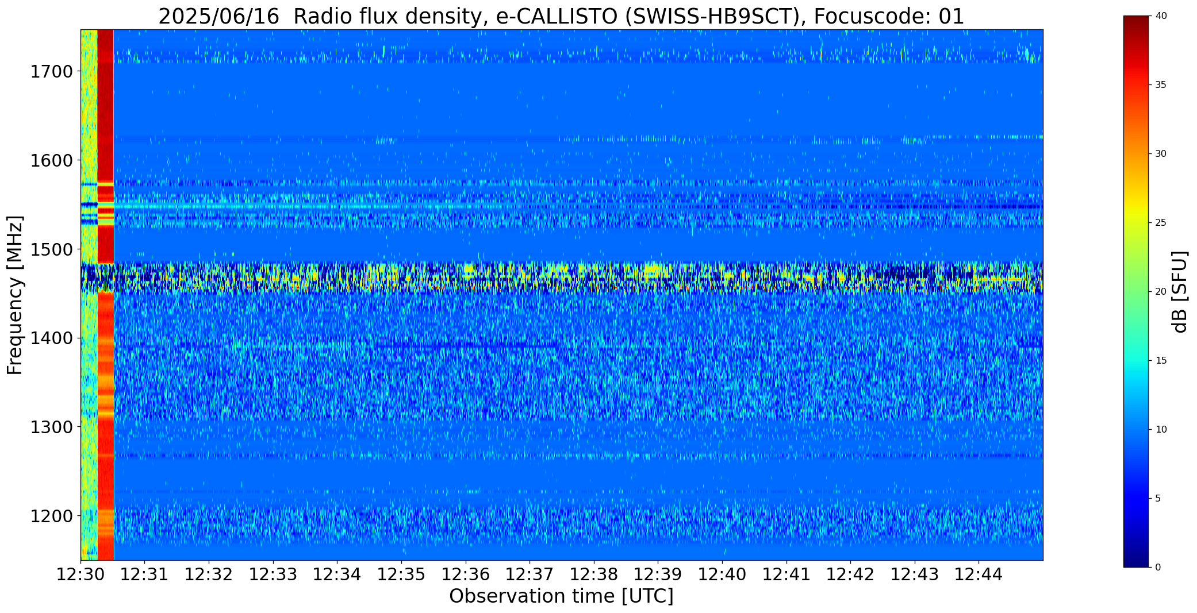Click the dB [SFU] colorbar label
Image resolution: width=1197 pixels, height=613 pixels.
pyautogui.click(x=1180, y=291)
